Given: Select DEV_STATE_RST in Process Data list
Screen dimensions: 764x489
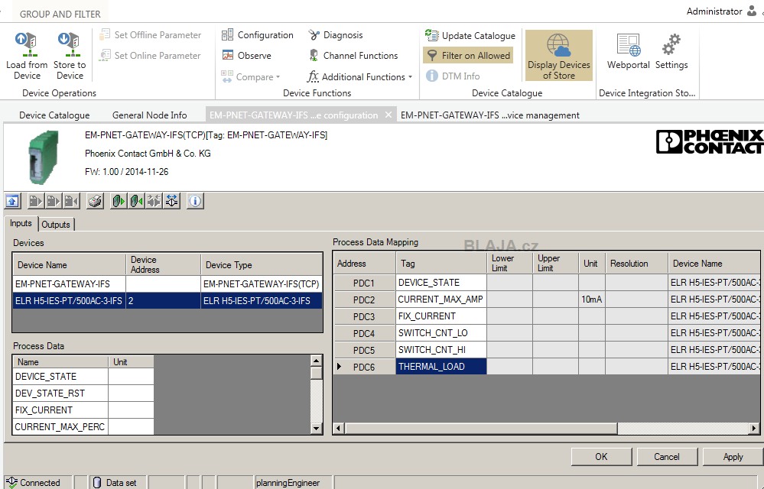Looking at the screenshot, I should pos(60,393).
